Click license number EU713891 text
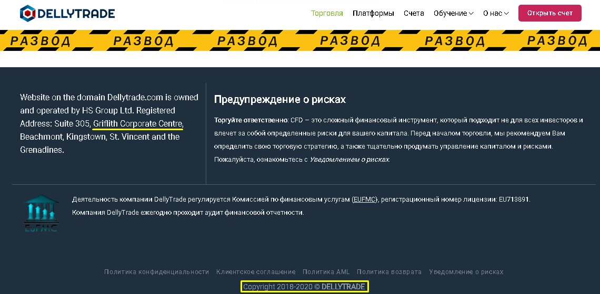The height and width of the screenshot is (294, 600). [x=514, y=199]
